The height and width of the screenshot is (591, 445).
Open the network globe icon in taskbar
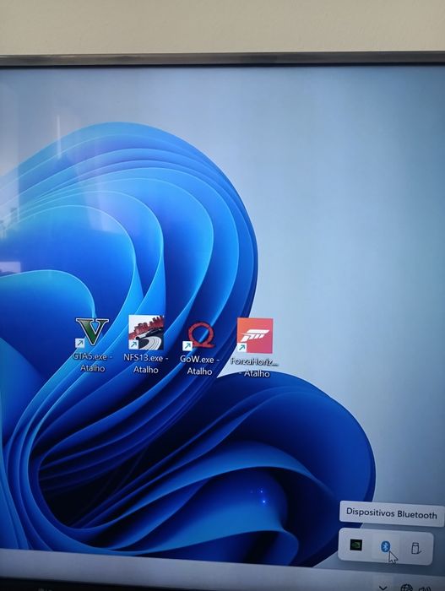(406, 588)
